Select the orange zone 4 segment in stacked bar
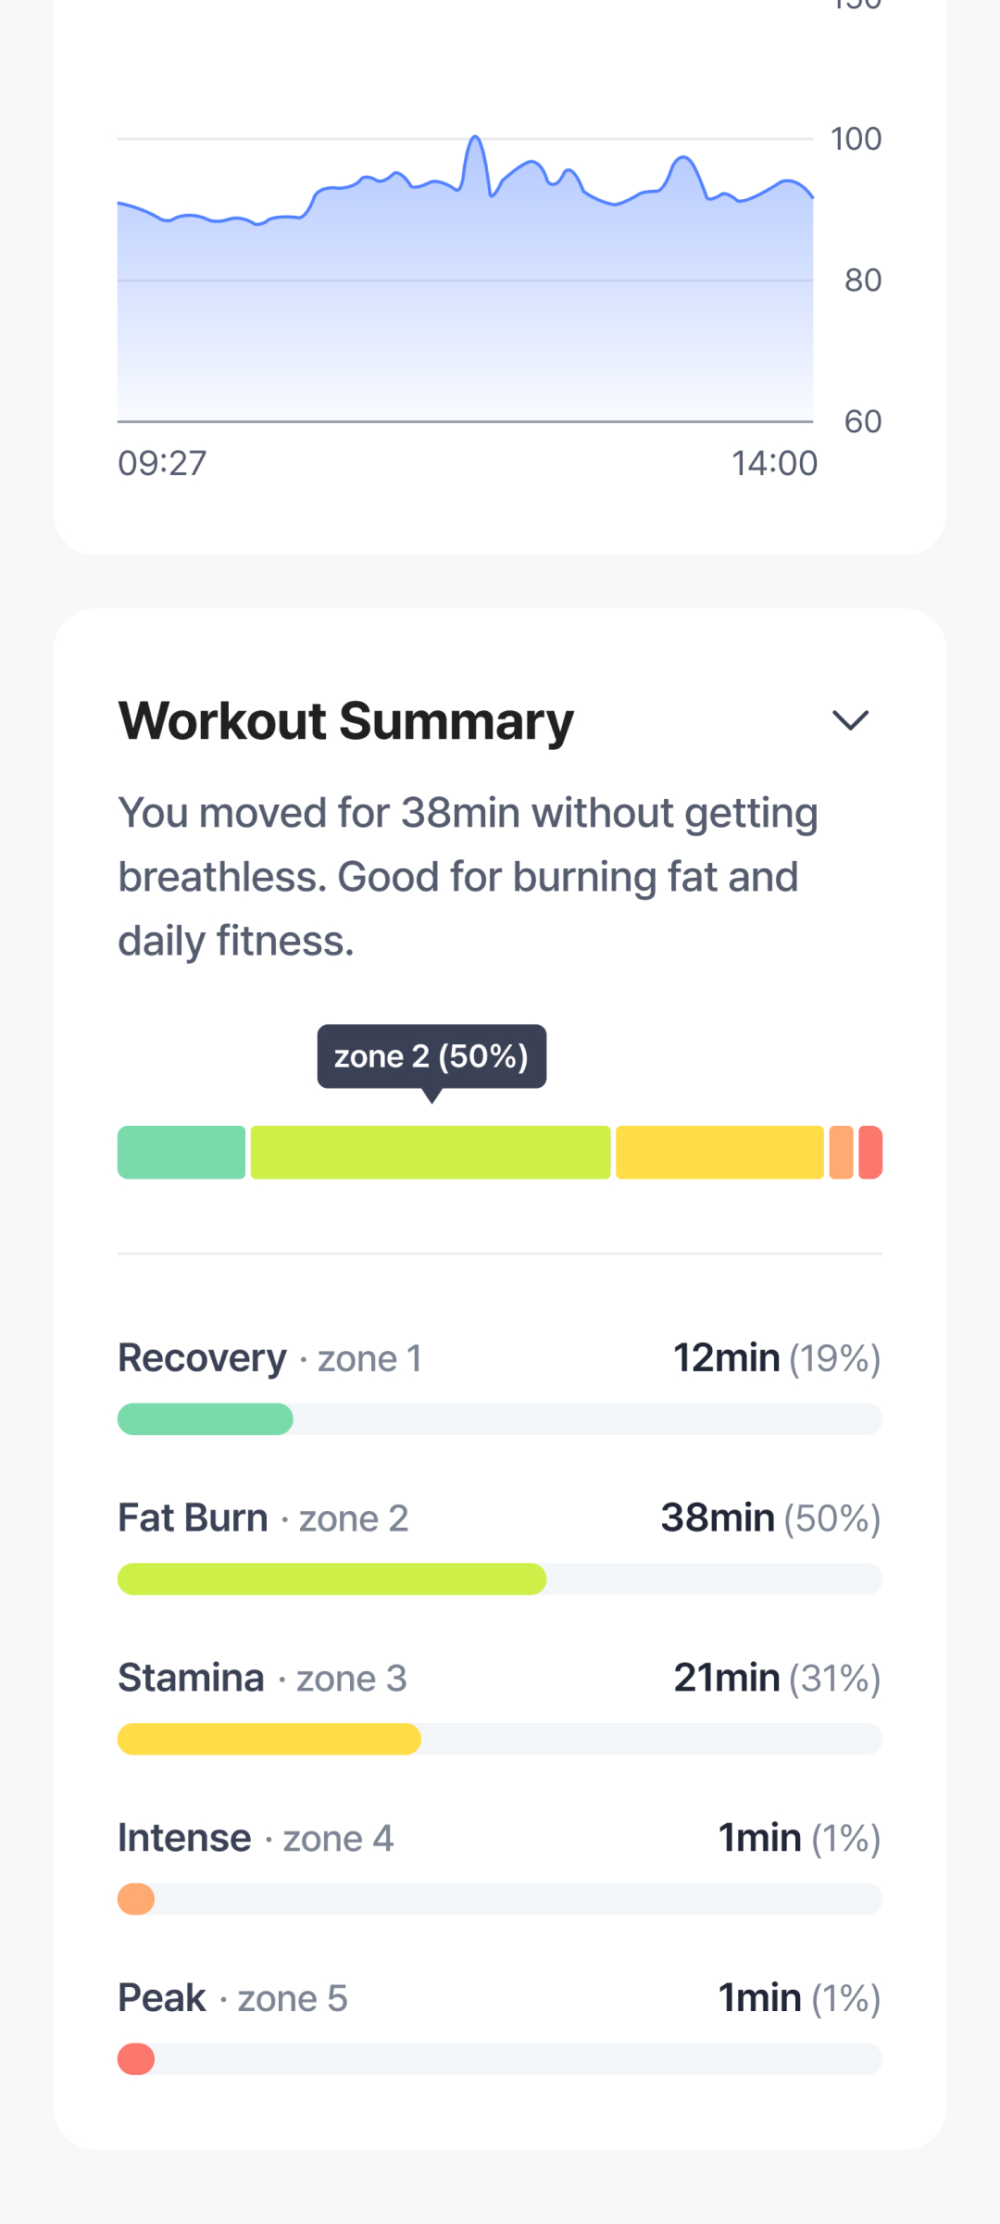Screen dimensions: 1000x2224 coord(841,1152)
